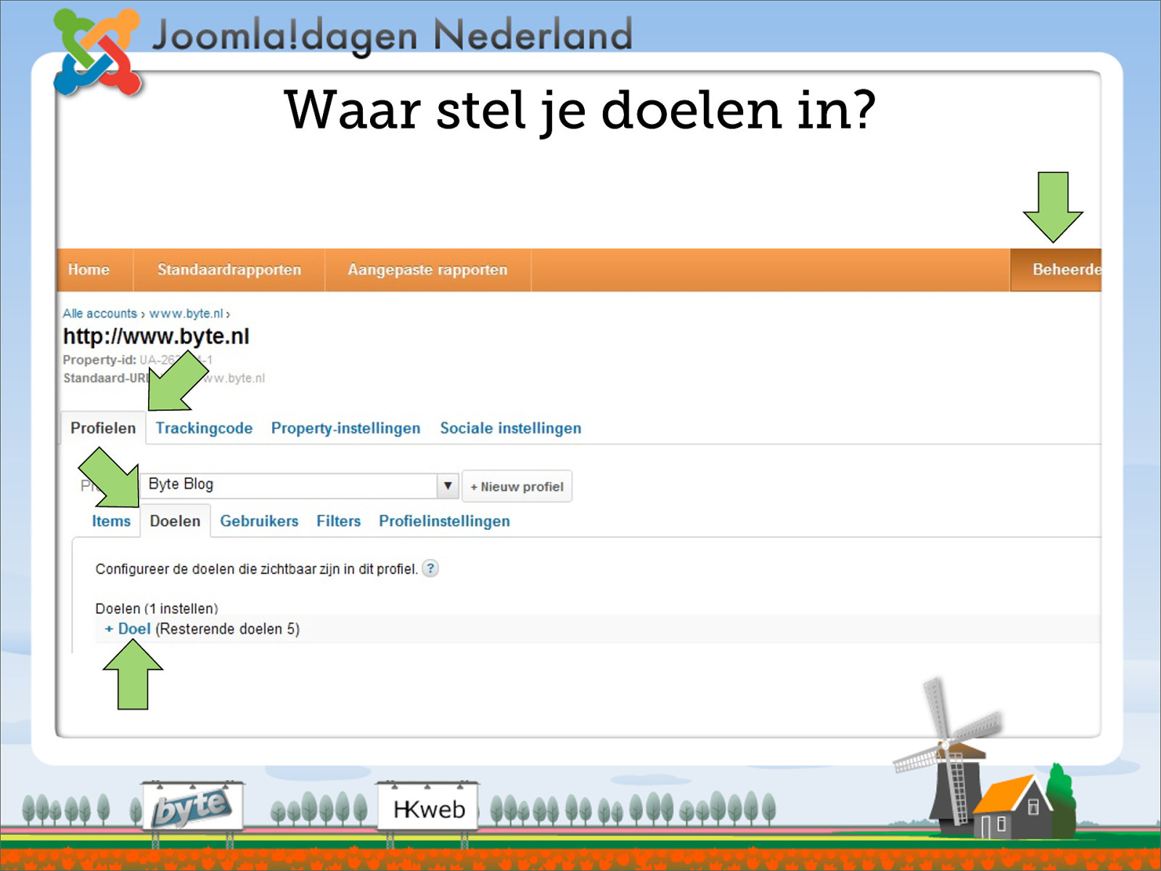Click the http://www.byte.nl property heading
This screenshot has width=1161, height=871.
(x=156, y=336)
